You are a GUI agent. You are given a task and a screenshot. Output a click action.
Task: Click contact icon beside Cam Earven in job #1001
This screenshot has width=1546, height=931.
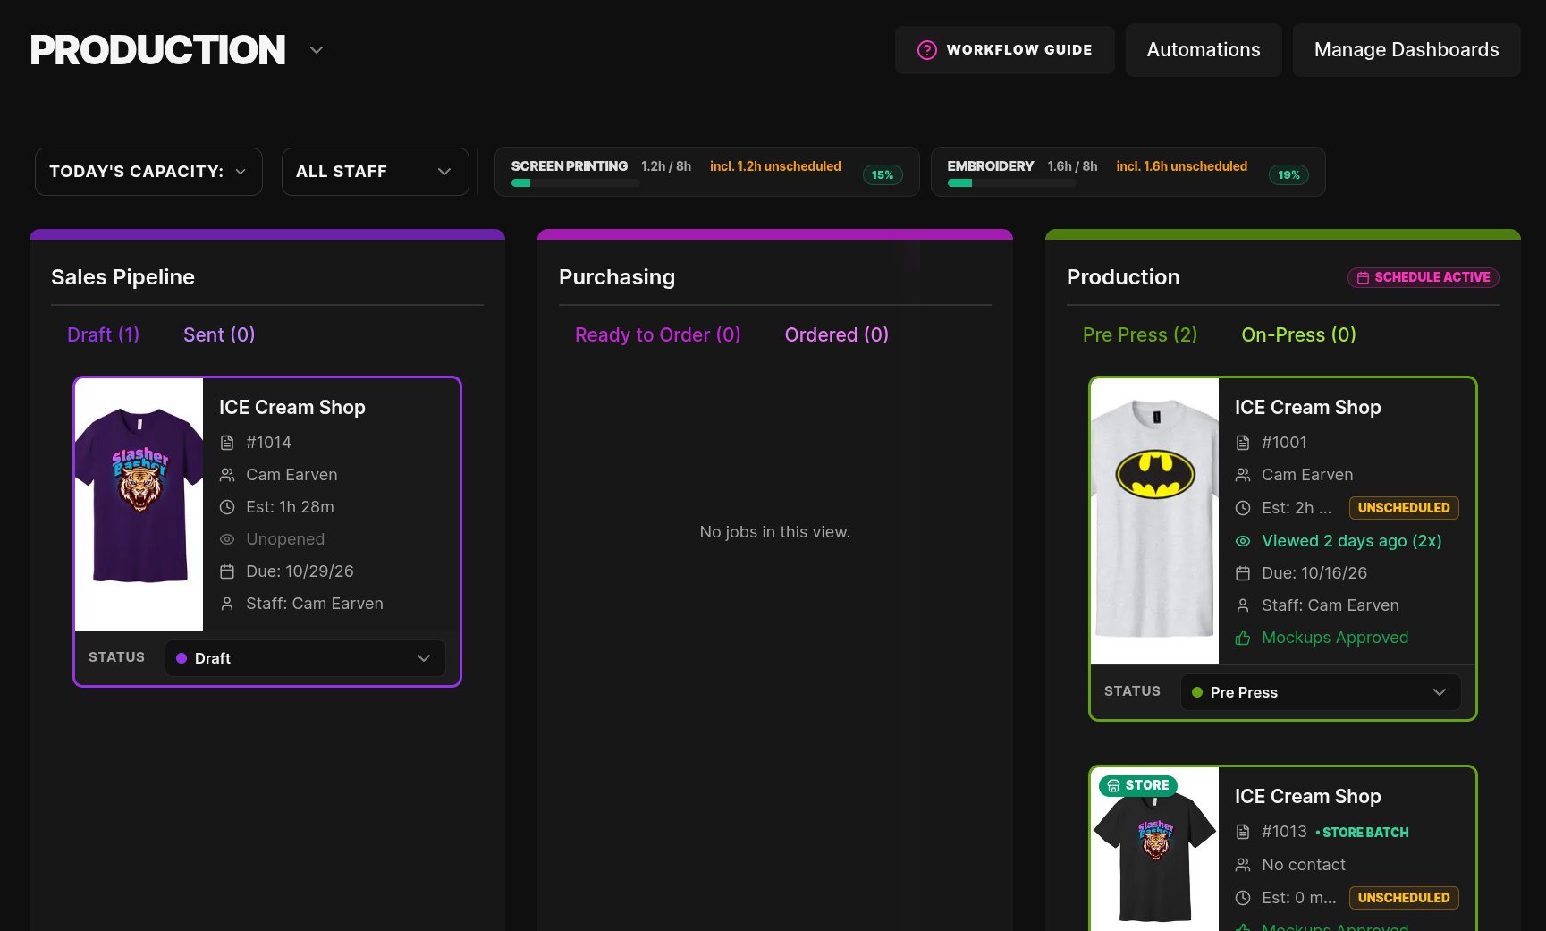pyautogui.click(x=1243, y=475)
